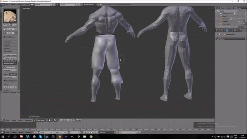Collapse the Dyntopo panel
The height and width of the screenshot is (139, 247).
[x=8, y=51]
